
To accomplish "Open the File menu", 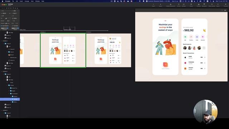I will [13, 1].
